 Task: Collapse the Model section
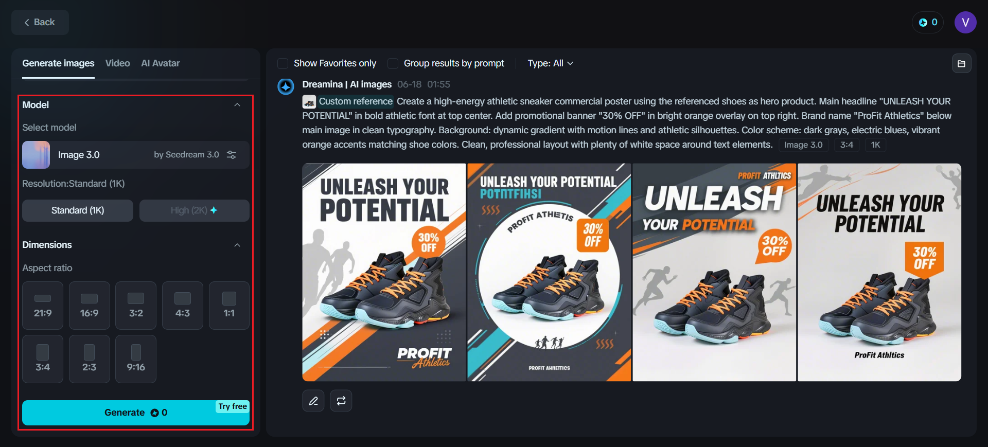237,105
